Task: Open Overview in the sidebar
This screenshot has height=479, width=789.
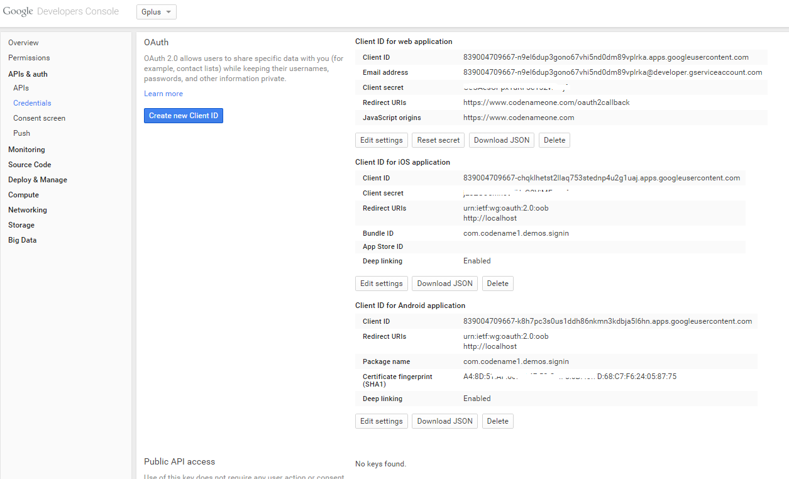Action: [x=23, y=43]
